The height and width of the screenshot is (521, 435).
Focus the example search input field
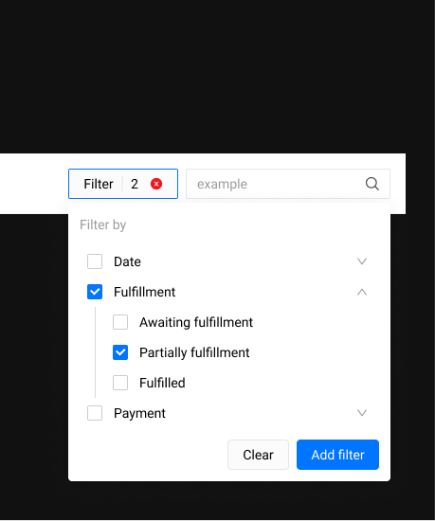coord(288,184)
